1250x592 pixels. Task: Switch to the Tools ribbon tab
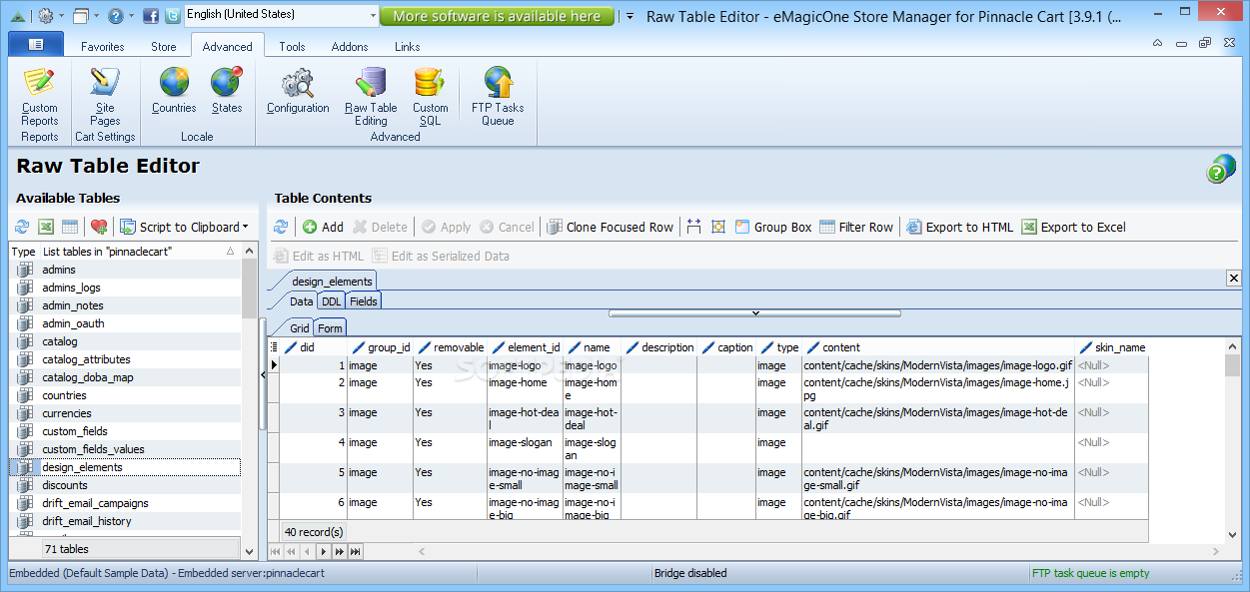[x=292, y=46]
